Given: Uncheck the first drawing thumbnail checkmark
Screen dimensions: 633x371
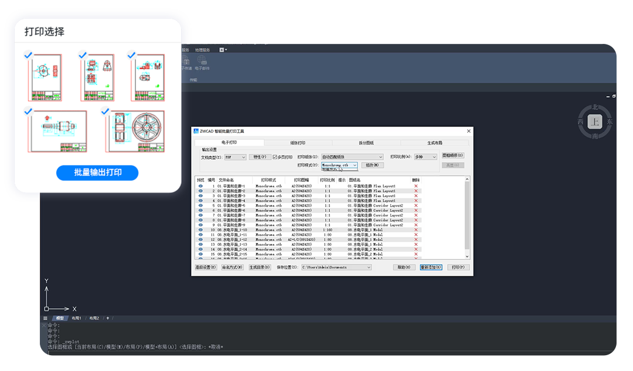Looking at the screenshot, I should 28,54.
